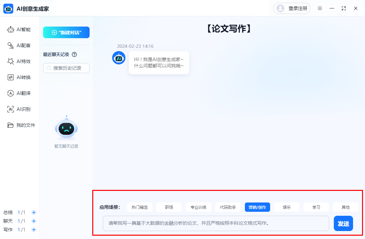Select the 娱乐 application scenario
365x239 pixels.
tap(286, 207)
